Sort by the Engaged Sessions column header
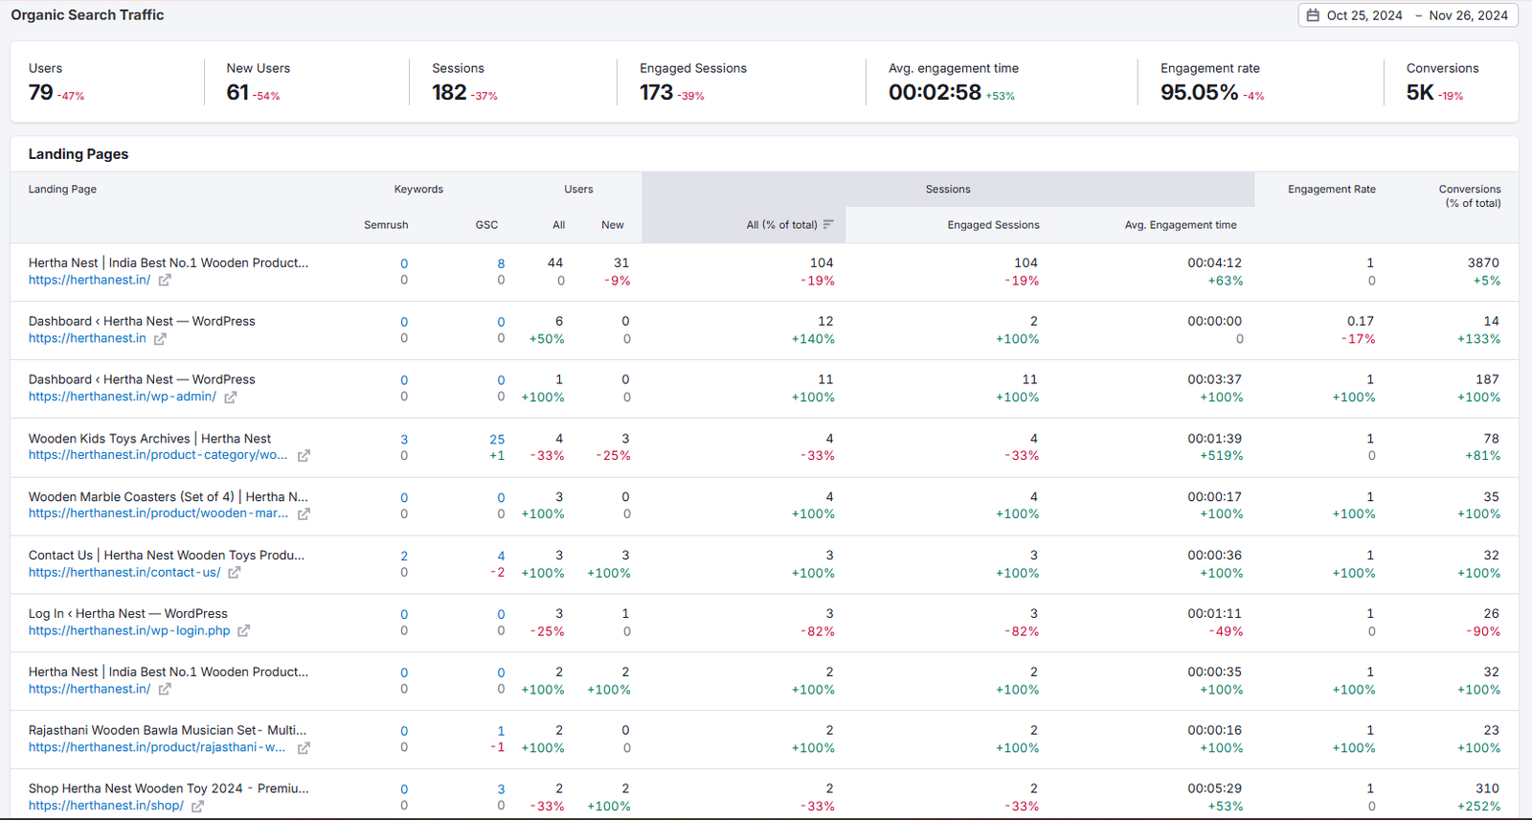This screenshot has width=1532, height=820. 993,225
